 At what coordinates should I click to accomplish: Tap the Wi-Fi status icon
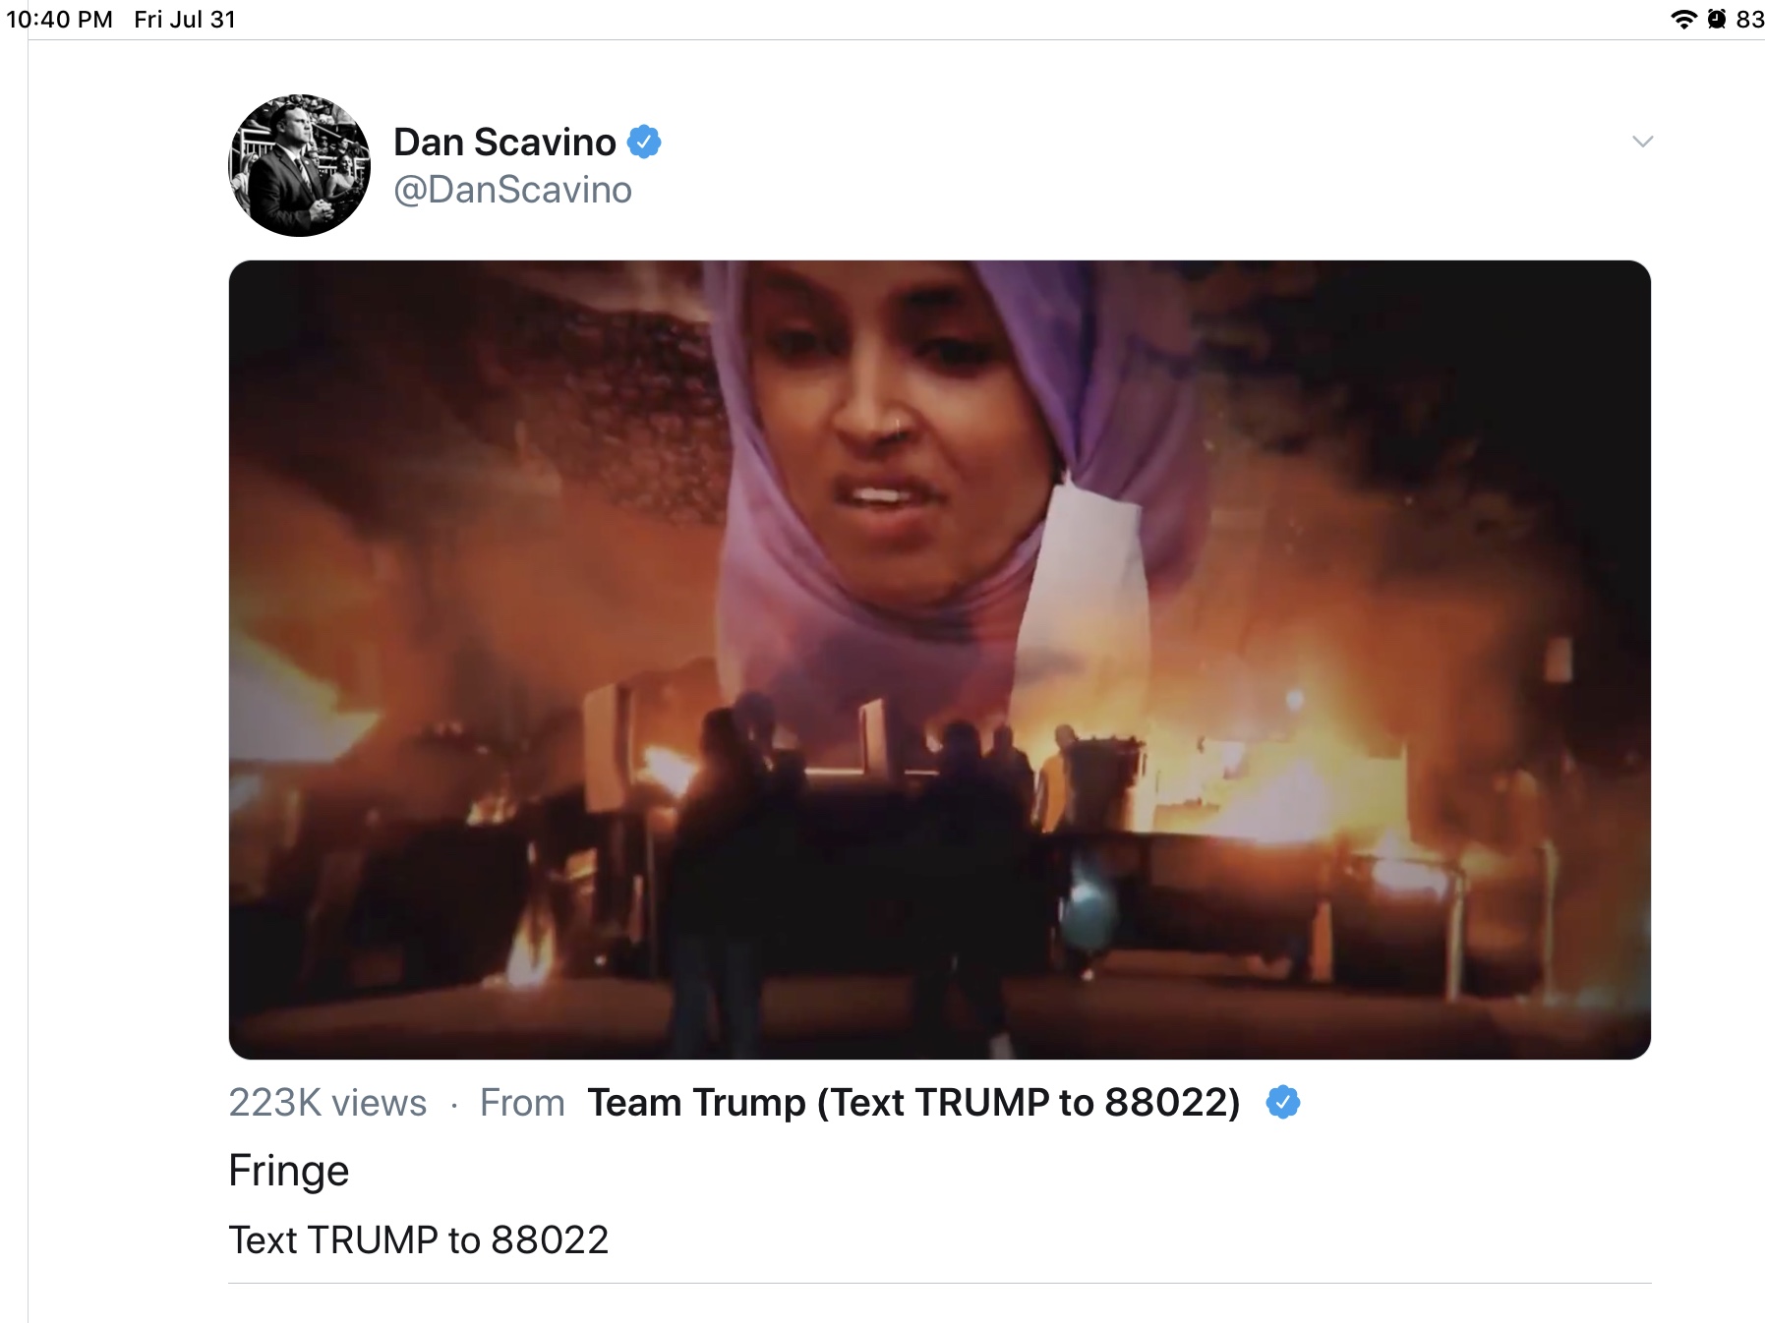pos(1684,19)
